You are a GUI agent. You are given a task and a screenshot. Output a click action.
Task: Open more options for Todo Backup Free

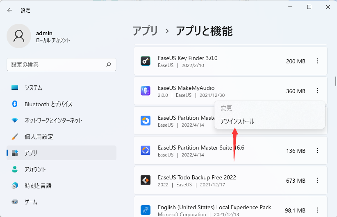point(317,180)
